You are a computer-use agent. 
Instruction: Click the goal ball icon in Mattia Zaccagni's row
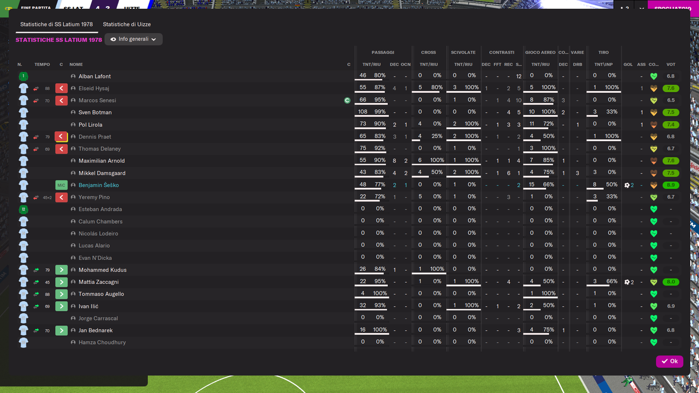point(627,282)
